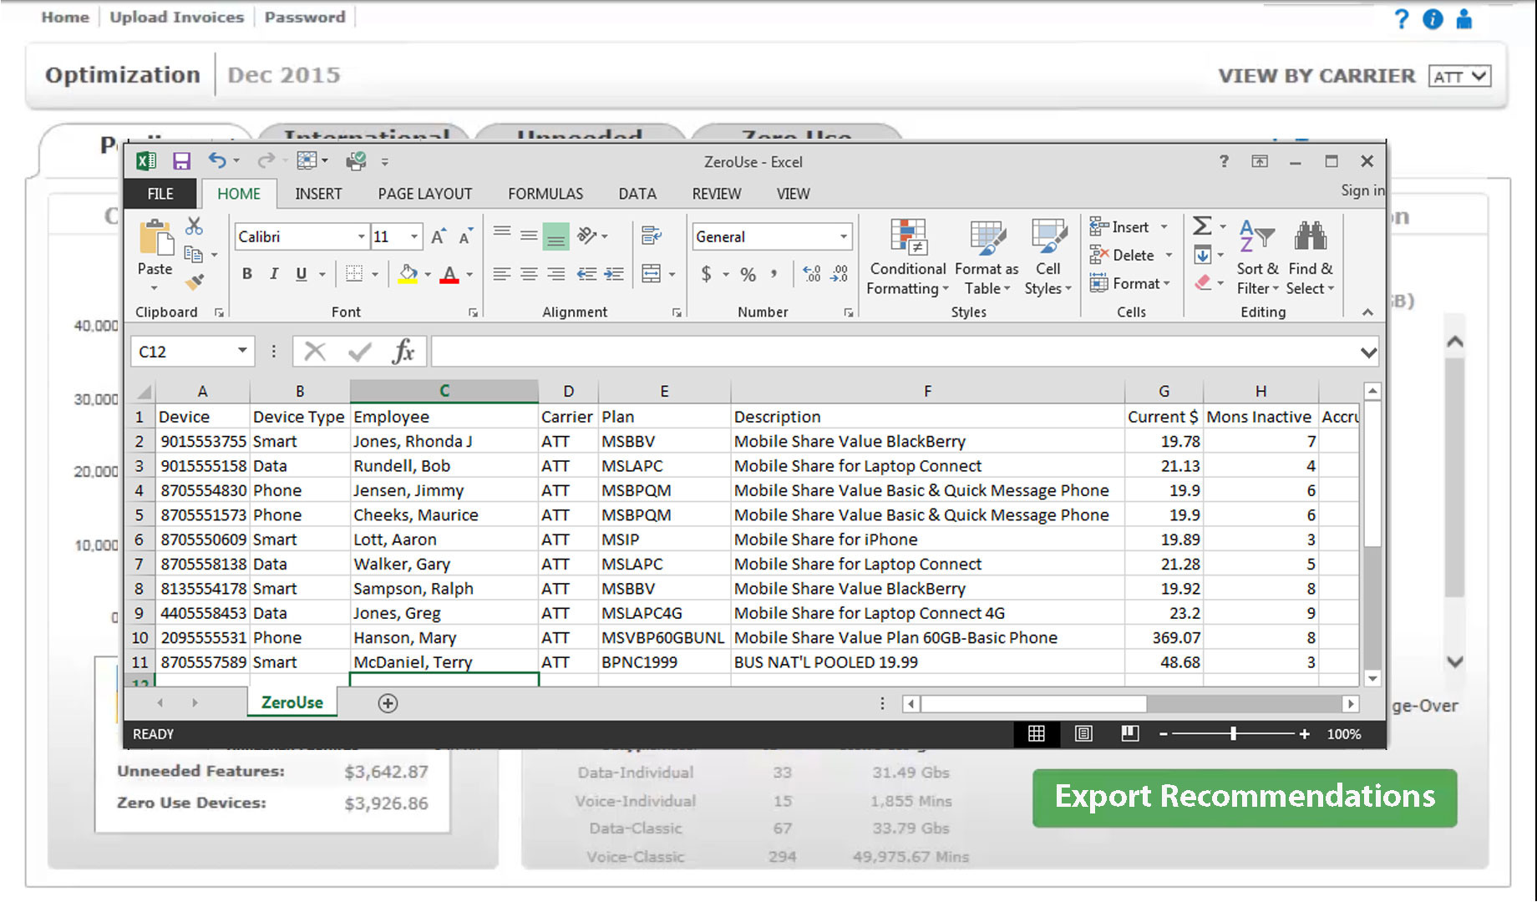The width and height of the screenshot is (1537, 902).
Task: Toggle Middle Align vertical alignment
Action: [529, 236]
